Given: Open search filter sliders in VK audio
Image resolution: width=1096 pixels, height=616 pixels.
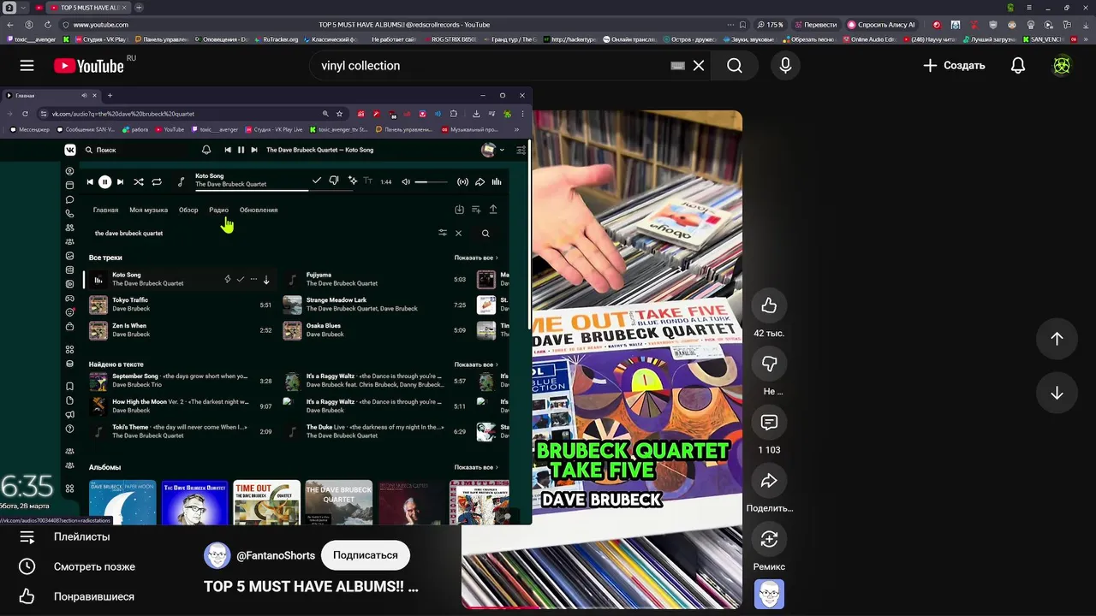Looking at the screenshot, I should click(443, 233).
